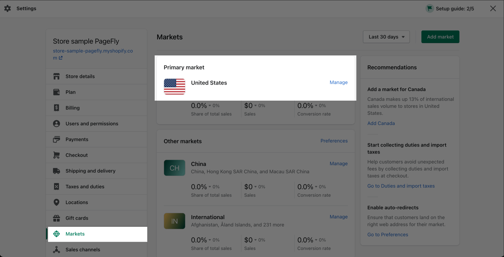Click the Sales channels nodes icon
Viewport: 504px width, 257px height.
(56, 250)
